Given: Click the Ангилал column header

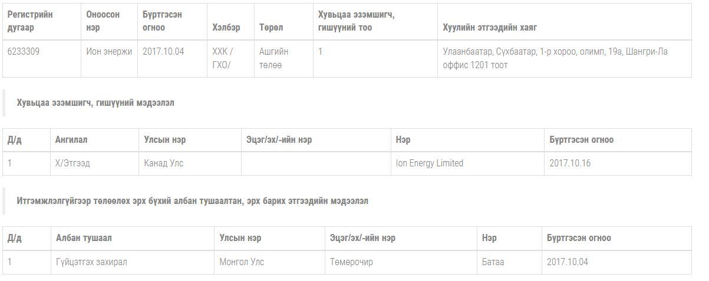Looking at the screenshot, I should click(71, 140).
